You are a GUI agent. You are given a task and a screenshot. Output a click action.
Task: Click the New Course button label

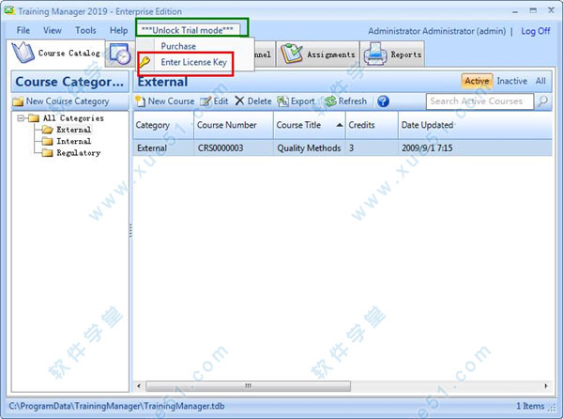(171, 101)
